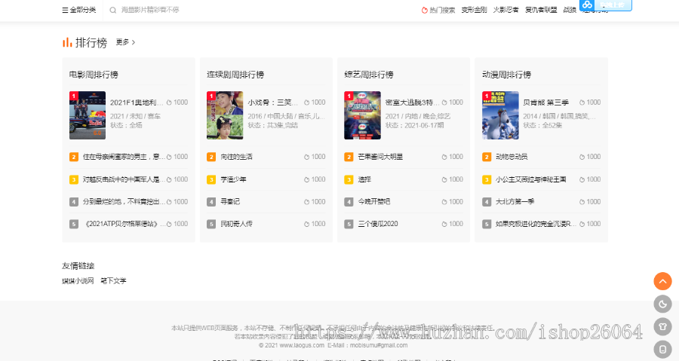The image size is (679, 361).
Task: Click the gray rank 5 badge beside 三个傻瓜2020
Action: (x=349, y=224)
